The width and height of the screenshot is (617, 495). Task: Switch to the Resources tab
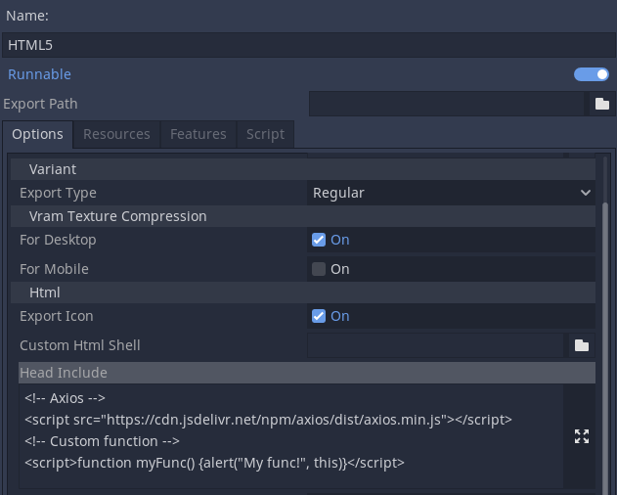pyautogui.click(x=116, y=134)
